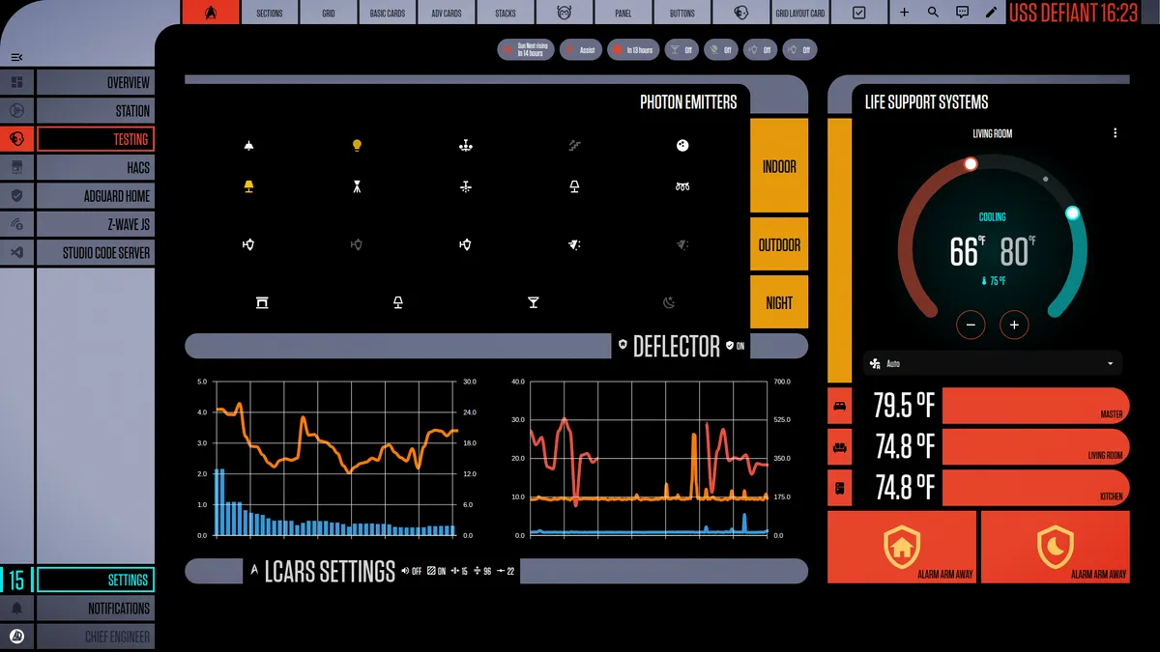Switch to the Sections tab

pos(270,13)
